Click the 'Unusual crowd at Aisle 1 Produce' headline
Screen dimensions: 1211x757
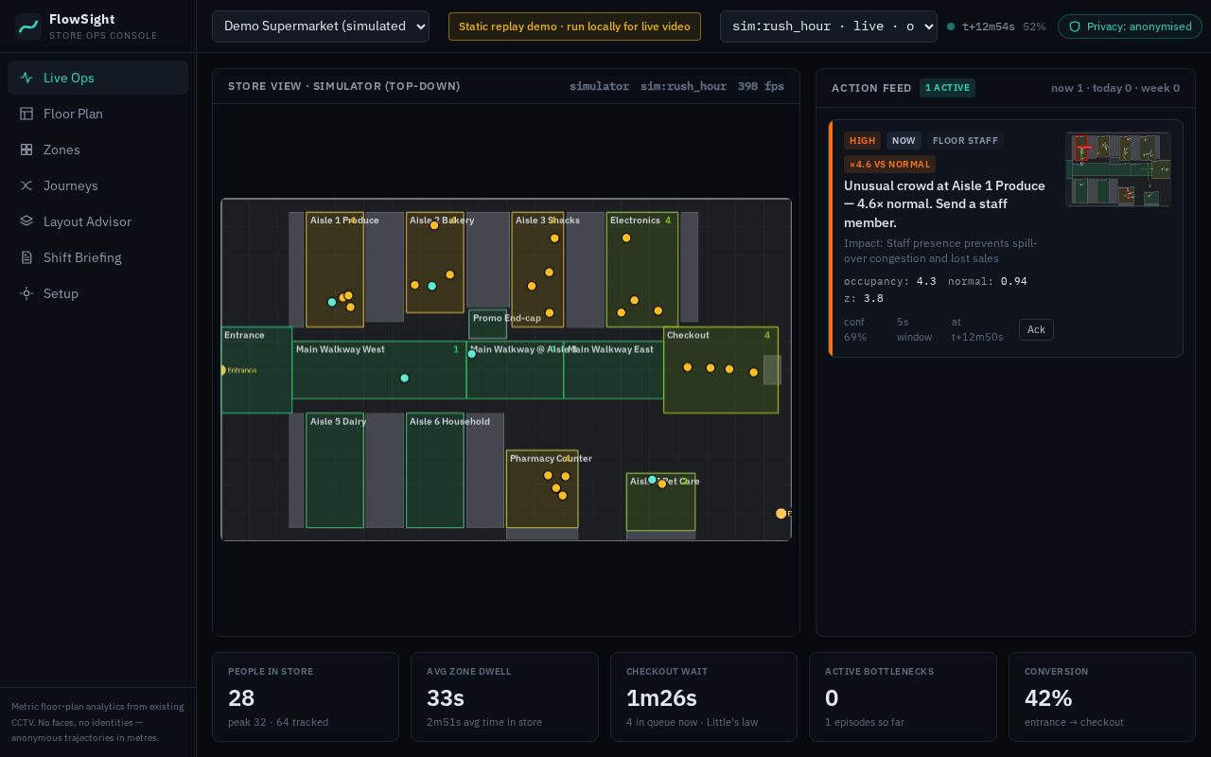944,203
